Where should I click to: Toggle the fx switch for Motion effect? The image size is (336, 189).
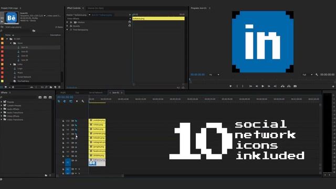[x=71, y=22]
